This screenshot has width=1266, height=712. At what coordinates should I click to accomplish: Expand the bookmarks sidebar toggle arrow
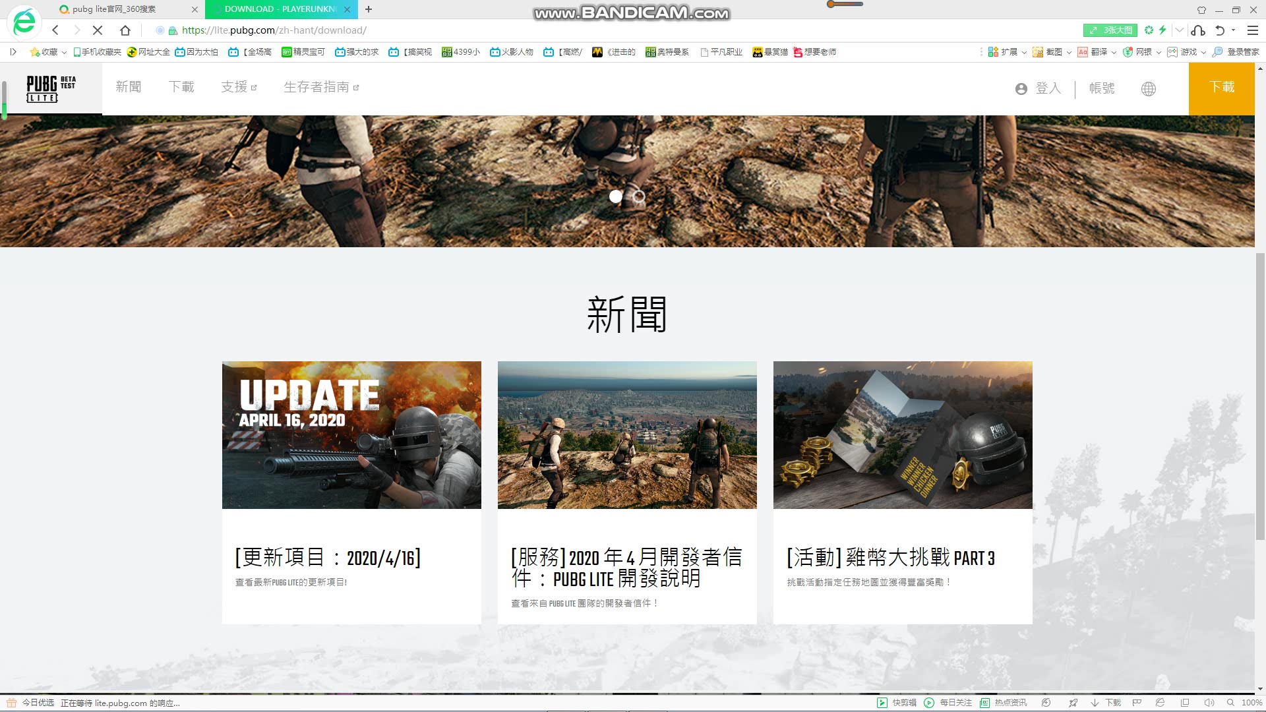tap(13, 52)
